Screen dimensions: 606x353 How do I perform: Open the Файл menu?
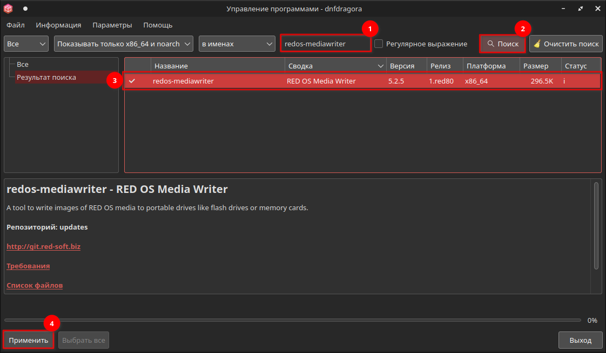tap(16, 25)
